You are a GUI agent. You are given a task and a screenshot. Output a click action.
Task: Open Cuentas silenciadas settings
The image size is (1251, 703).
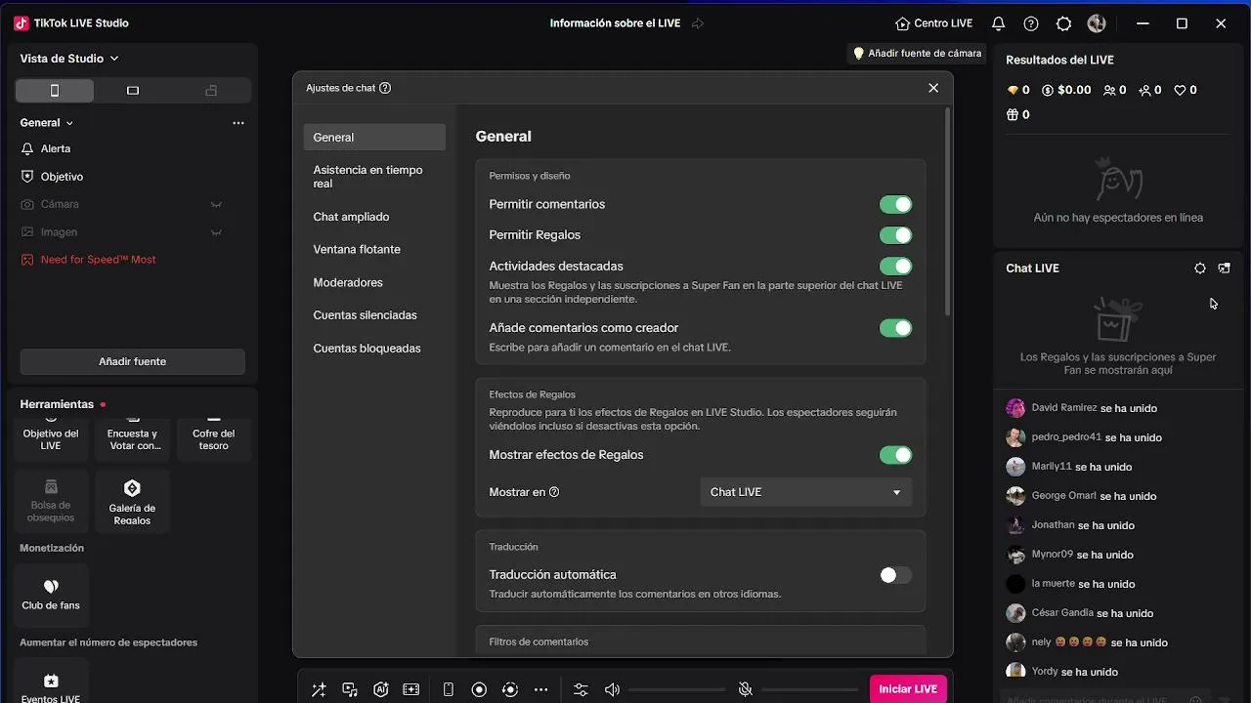[374, 315]
